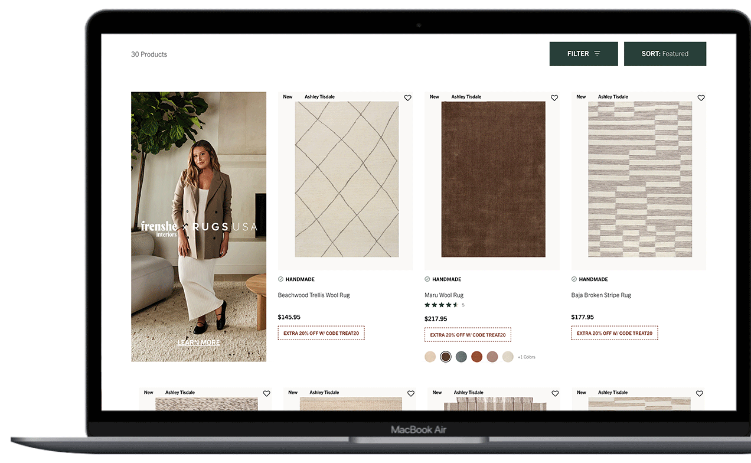Click the $177.95 price
The image size is (751, 463).
point(583,317)
